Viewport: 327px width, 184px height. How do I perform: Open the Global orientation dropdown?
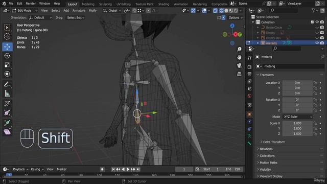click(112, 11)
